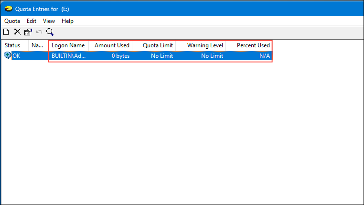Click the Quota Entries title bar app icon

coord(8,9)
